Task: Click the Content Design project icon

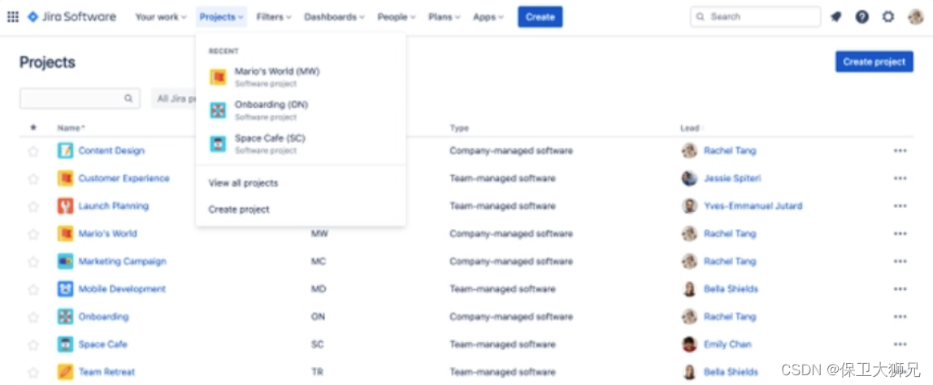Action: pyautogui.click(x=66, y=150)
